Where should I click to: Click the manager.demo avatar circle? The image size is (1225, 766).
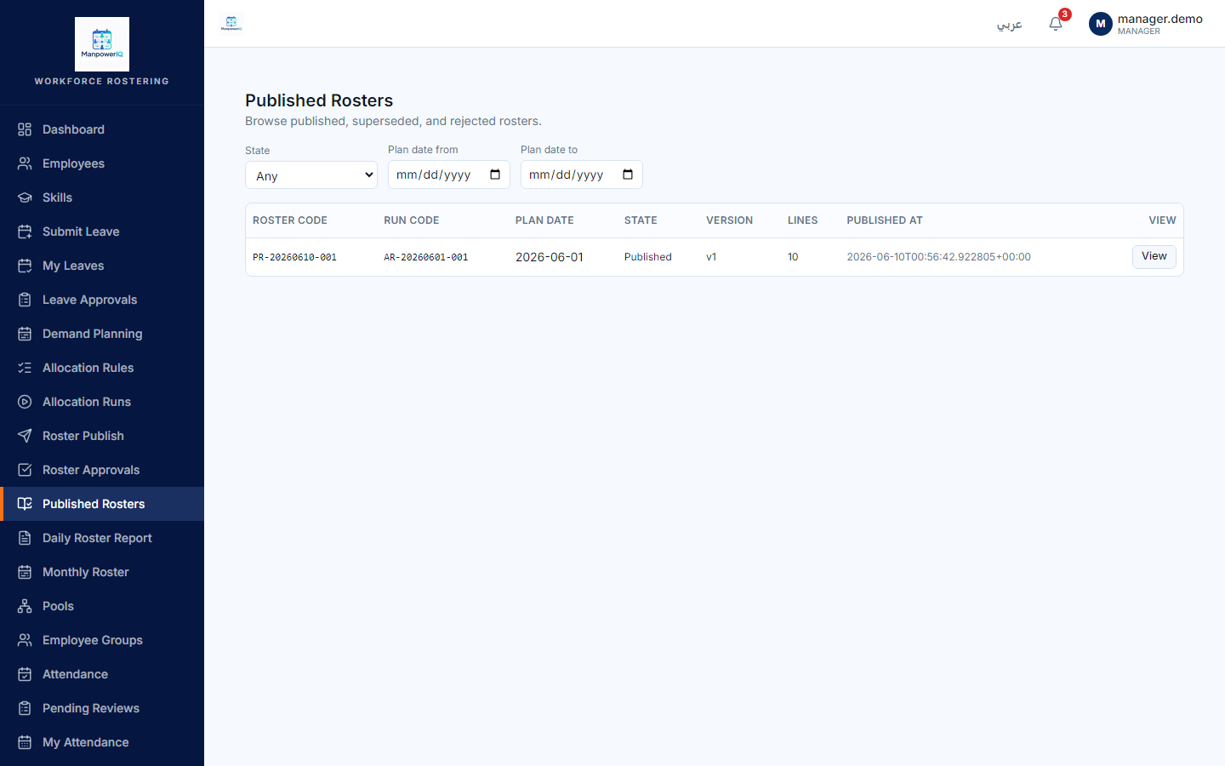coord(1101,24)
